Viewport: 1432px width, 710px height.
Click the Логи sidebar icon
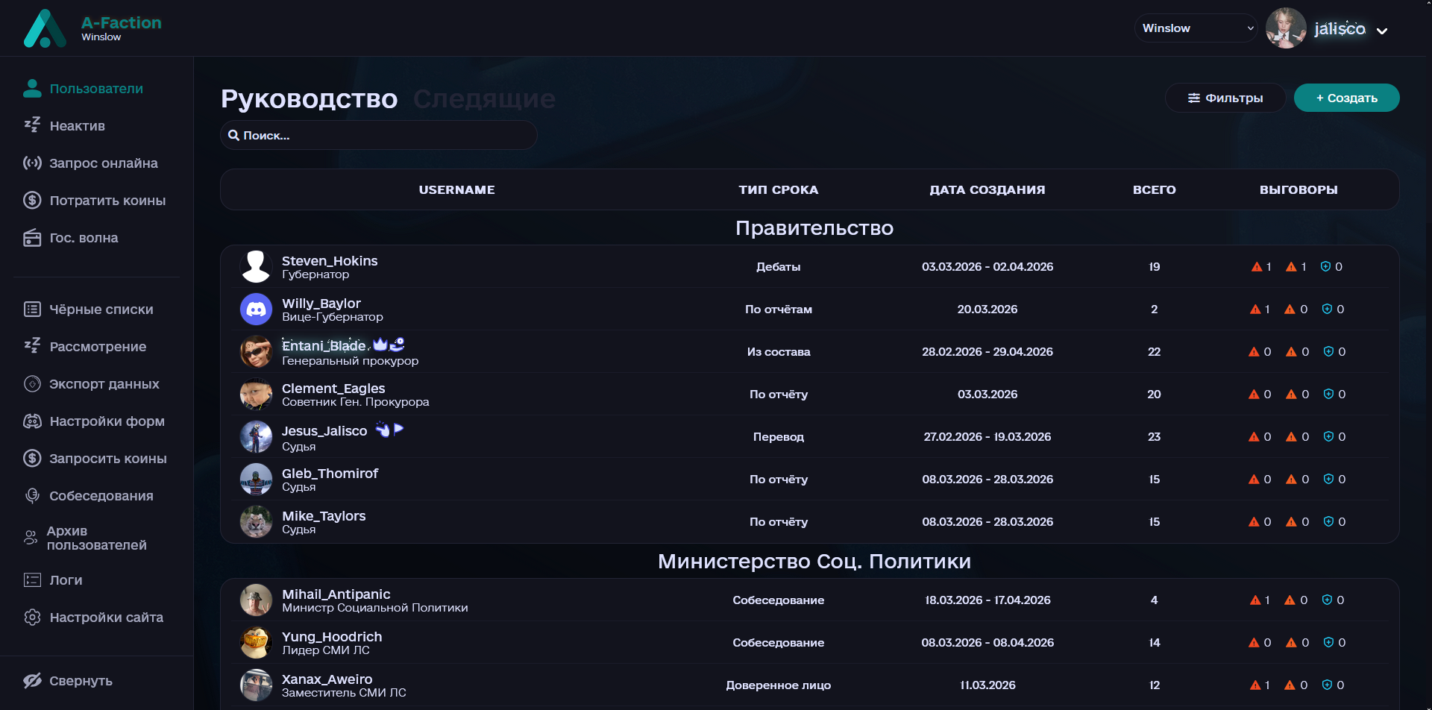[x=32, y=580]
